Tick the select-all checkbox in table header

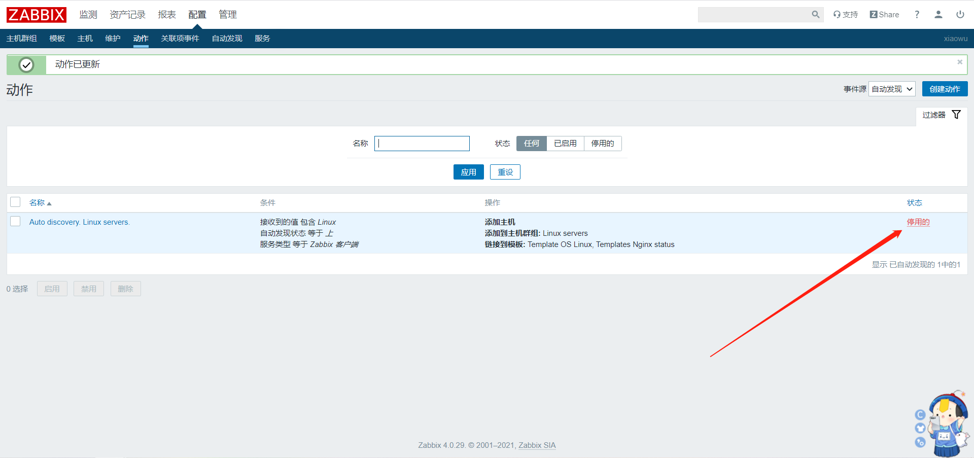[16, 202]
